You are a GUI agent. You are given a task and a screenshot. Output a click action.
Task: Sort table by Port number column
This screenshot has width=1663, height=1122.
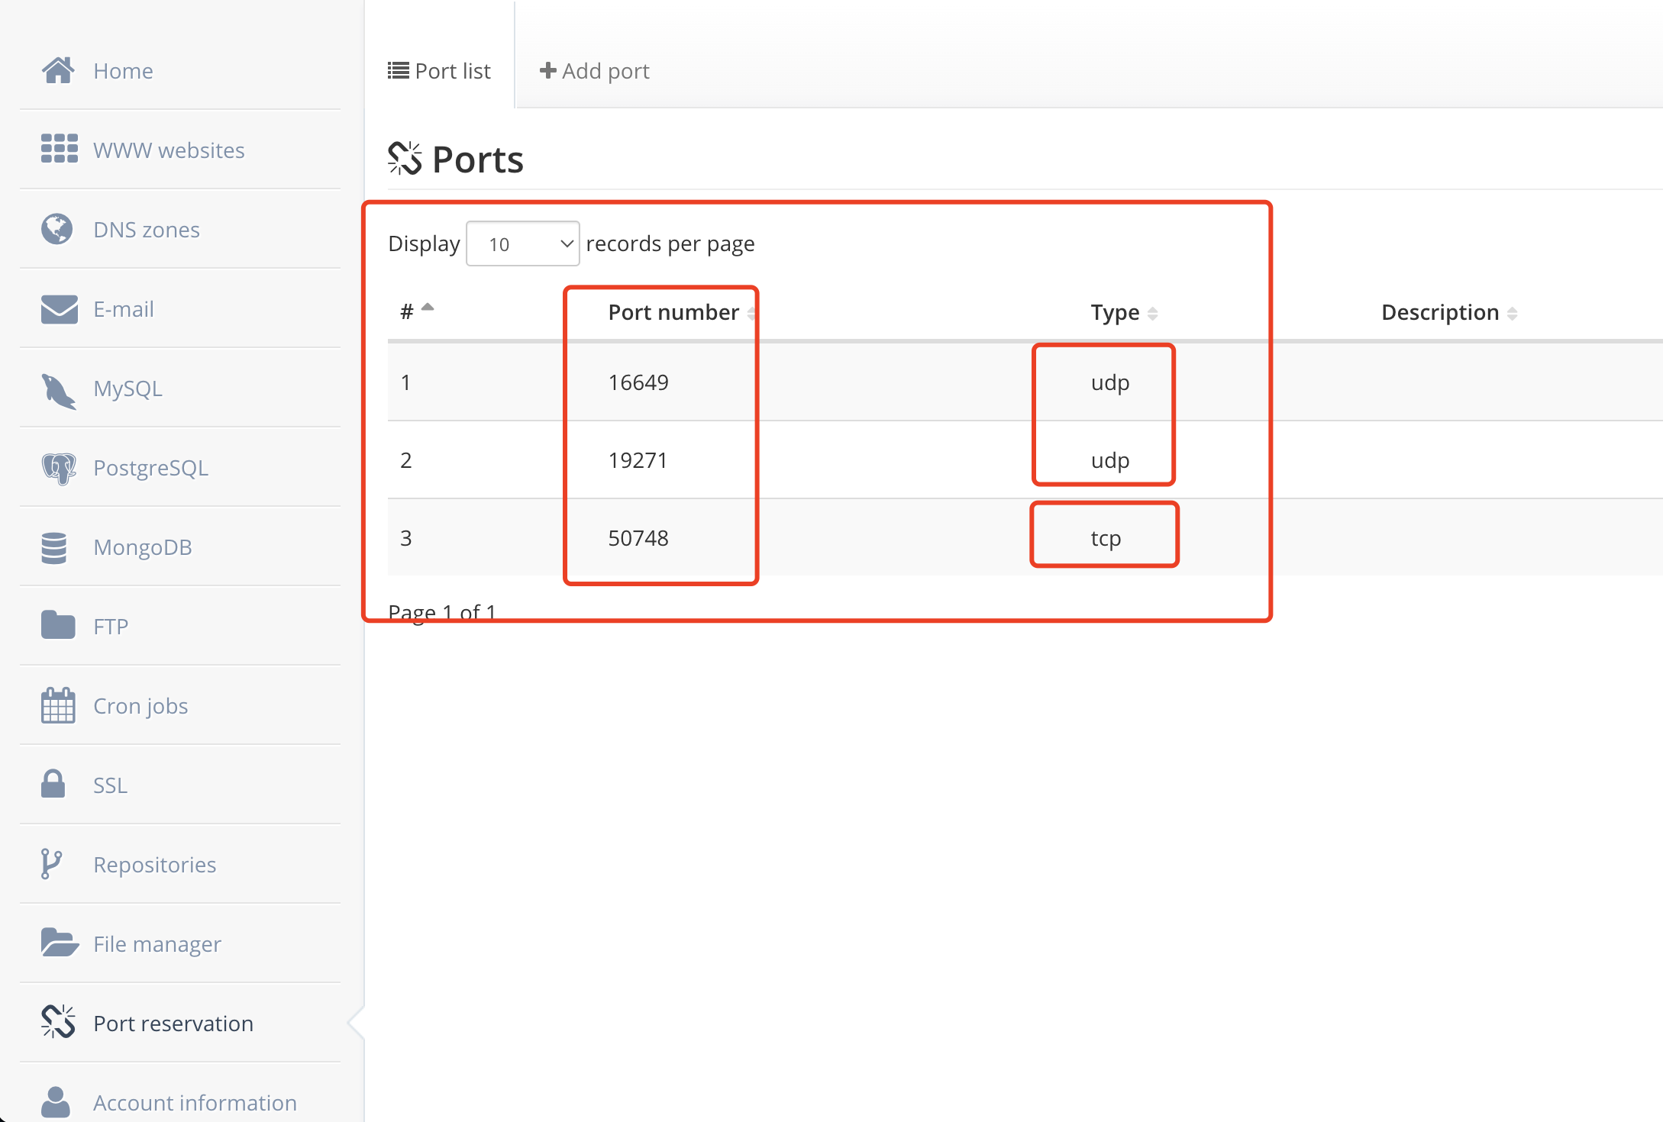click(674, 312)
